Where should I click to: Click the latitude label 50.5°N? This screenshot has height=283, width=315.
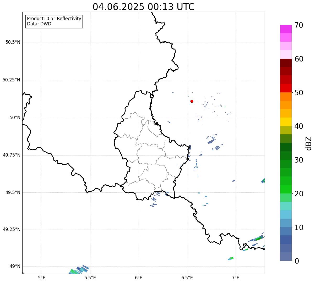(x=13, y=42)
